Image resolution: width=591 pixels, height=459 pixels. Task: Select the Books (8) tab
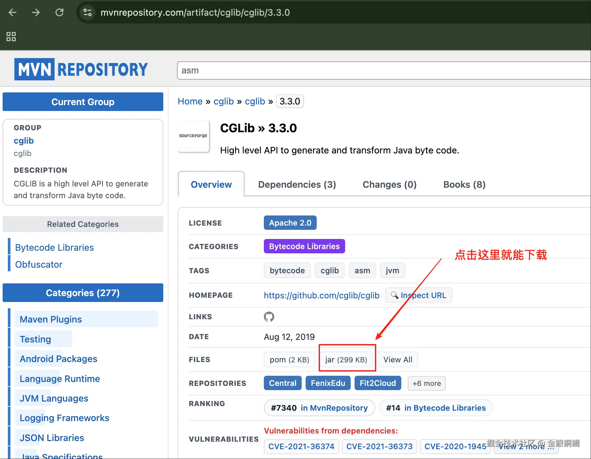click(x=464, y=184)
